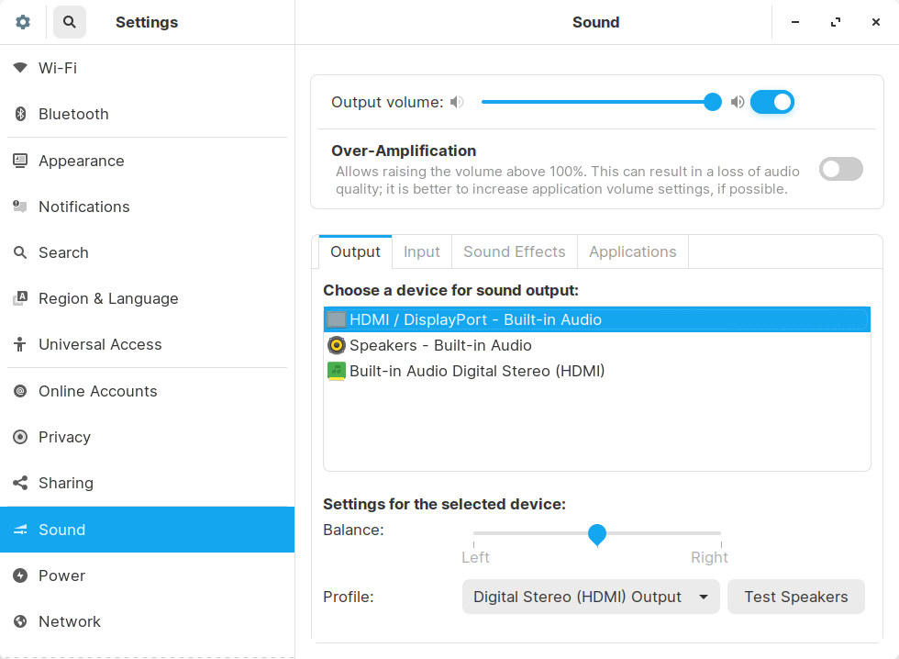Open the Profile dropdown for HDMI output

(591, 597)
